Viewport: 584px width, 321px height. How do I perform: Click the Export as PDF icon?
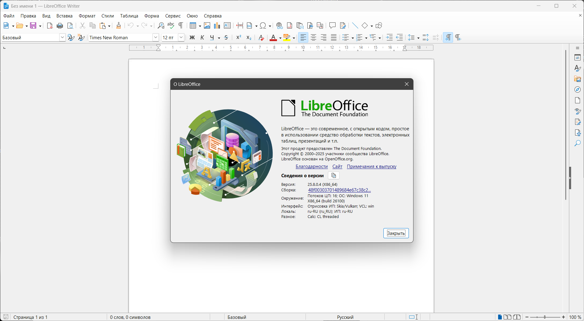pyautogui.click(x=50, y=26)
